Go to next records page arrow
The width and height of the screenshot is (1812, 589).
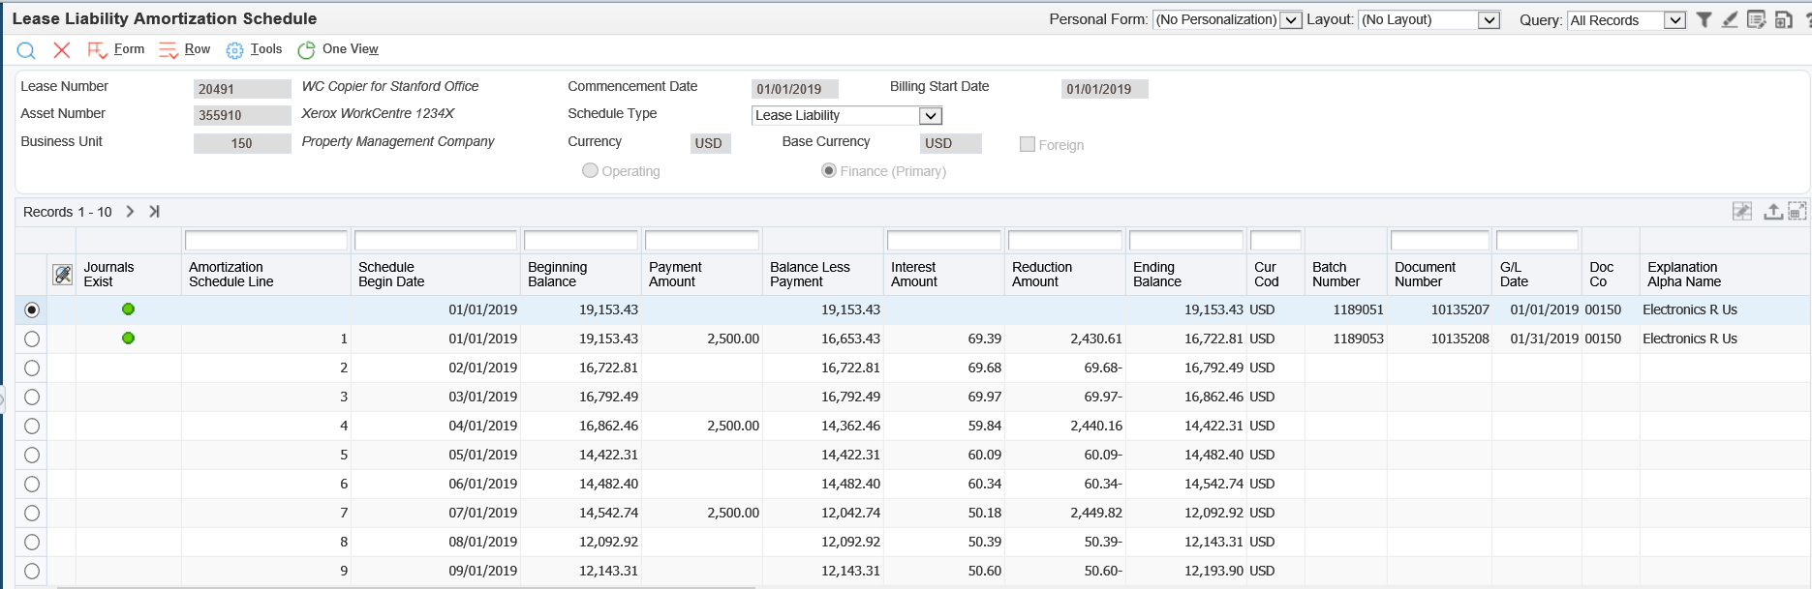130,212
